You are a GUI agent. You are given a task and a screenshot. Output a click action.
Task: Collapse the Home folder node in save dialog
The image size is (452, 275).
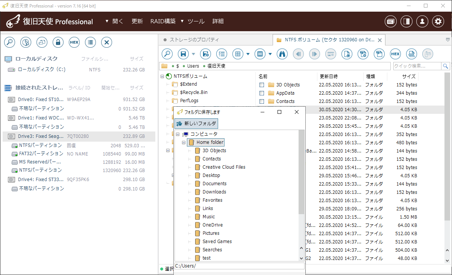click(x=184, y=142)
